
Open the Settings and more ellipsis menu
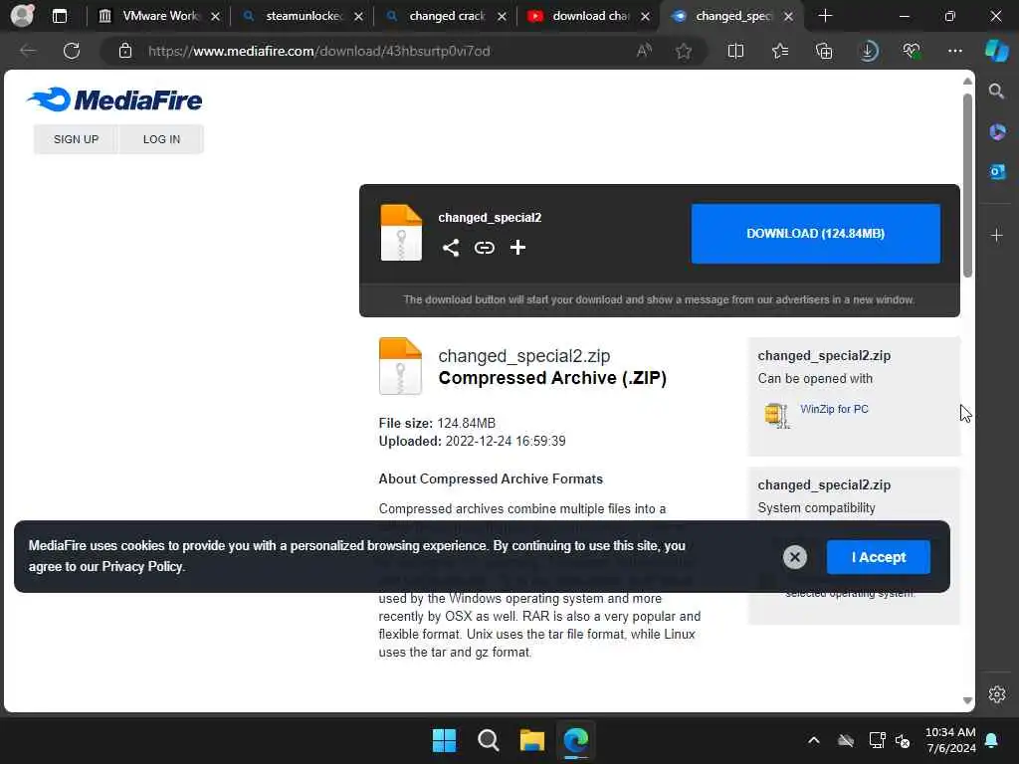955,51
